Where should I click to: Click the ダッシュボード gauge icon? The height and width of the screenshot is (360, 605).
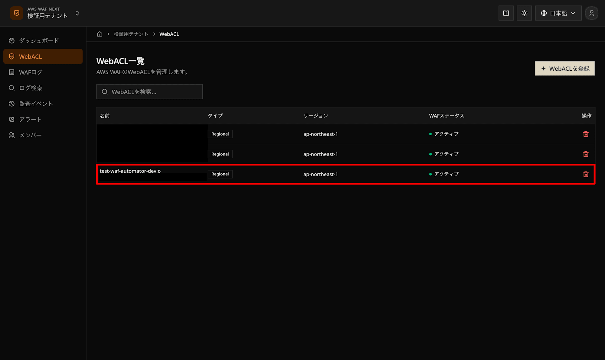12,40
